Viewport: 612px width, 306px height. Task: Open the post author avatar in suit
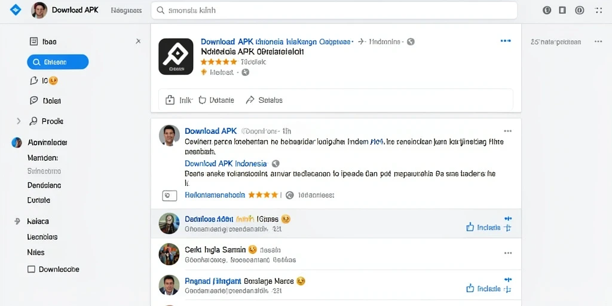point(169,136)
